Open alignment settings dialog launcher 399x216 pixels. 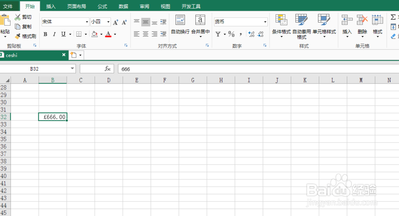pos(207,45)
